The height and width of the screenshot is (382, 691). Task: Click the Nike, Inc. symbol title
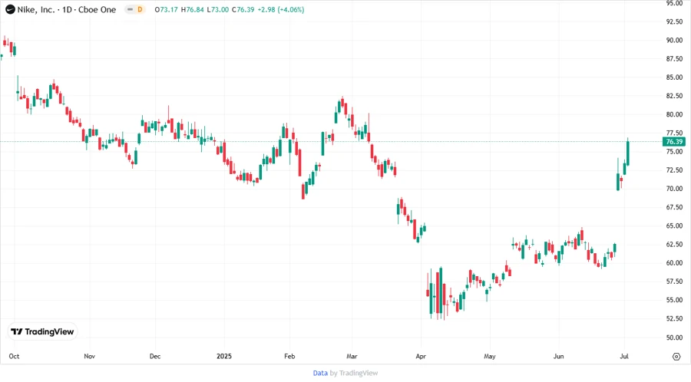pos(36,10)
